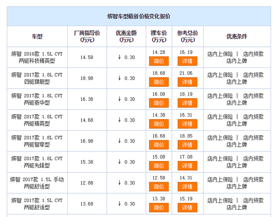The height and width of the screenshot is (217, 274).
Task: Click total price value 21.06
Action: [x=186, y=73]
